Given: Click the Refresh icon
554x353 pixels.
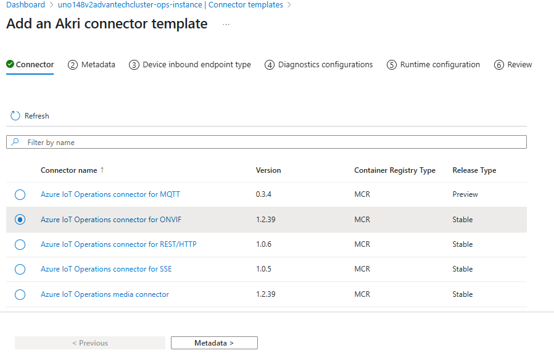Looking at the screenshot, I should [x=15, y=116].
